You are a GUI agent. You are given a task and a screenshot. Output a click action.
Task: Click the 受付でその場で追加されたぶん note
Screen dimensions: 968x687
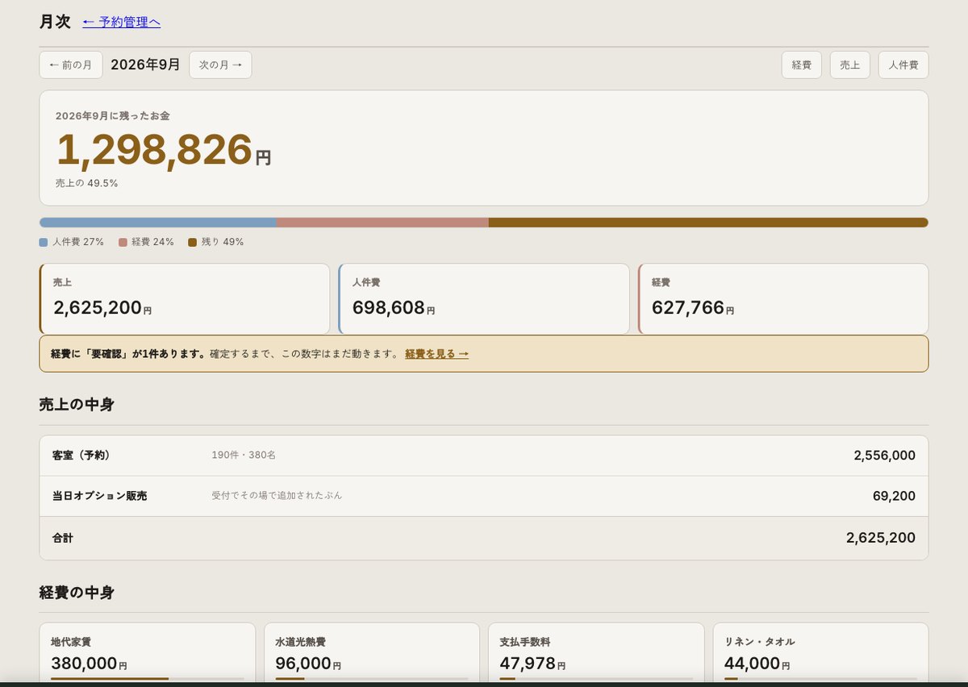coord(277,496)
